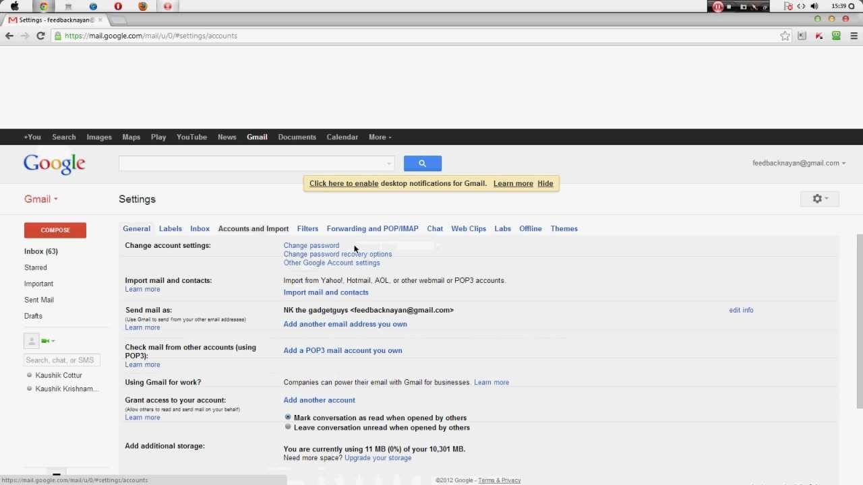Open Change password recovery options

[338, 254]
